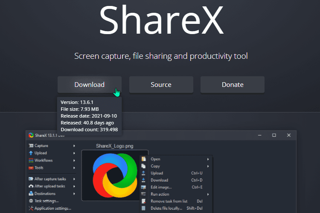Expand the After upload tasks arrow
This screenshot has height=213, width=320.
[x=74, y=186]
